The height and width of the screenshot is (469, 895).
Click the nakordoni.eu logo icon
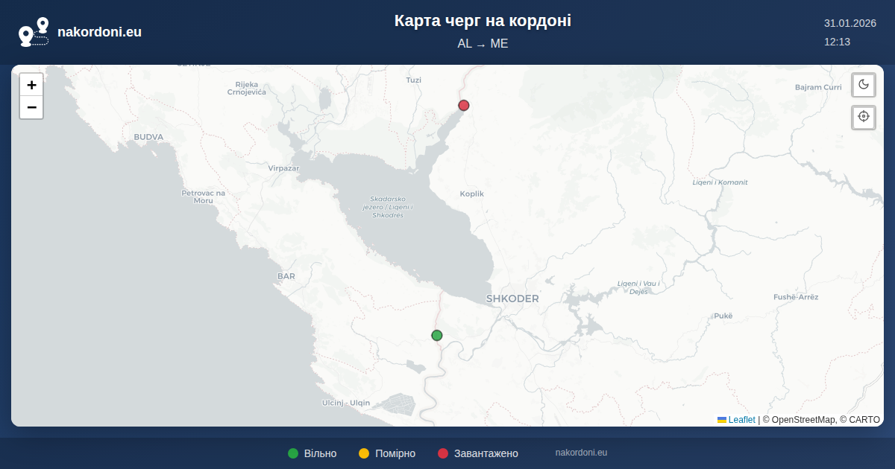(x=34, y=32)
